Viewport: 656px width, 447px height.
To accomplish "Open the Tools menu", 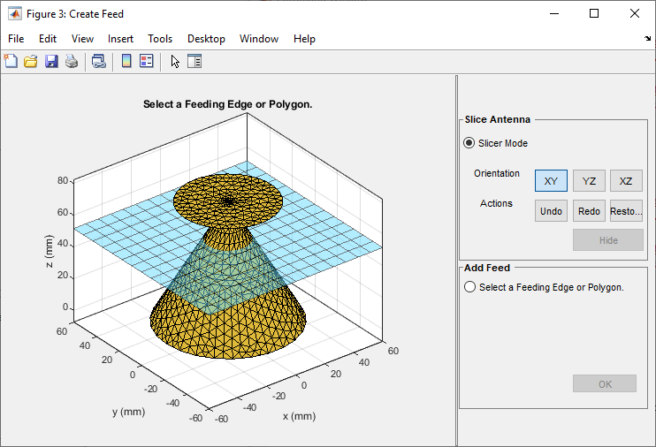I will pyautogui.click(x=160, y=39).
